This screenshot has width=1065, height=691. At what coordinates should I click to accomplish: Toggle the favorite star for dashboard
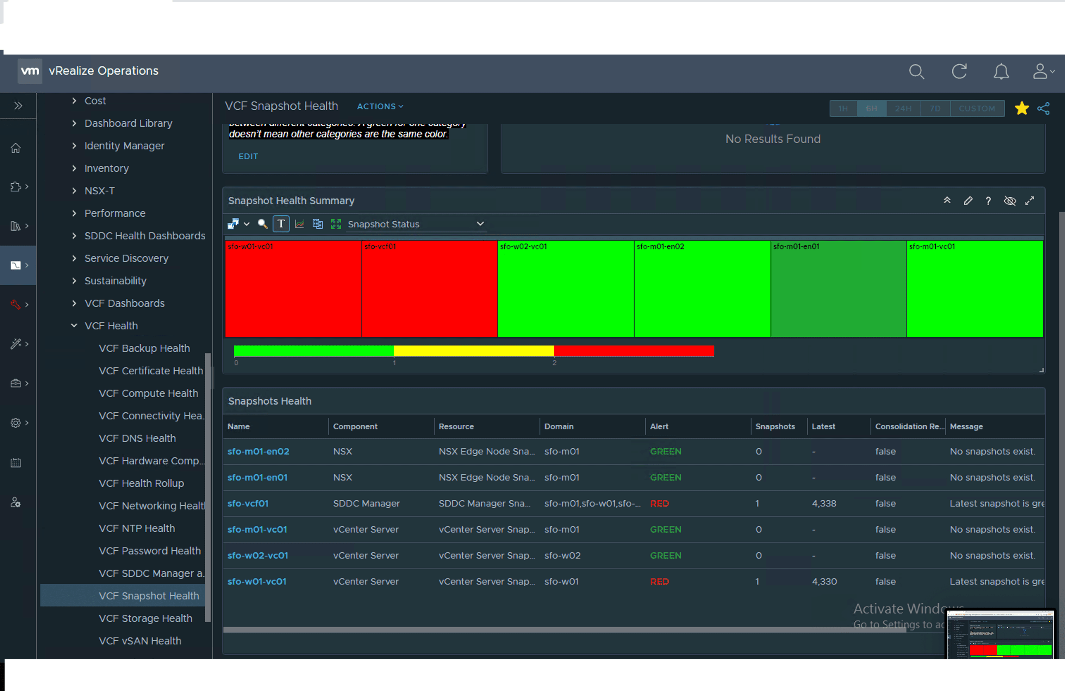click(x=1022, y=109)
